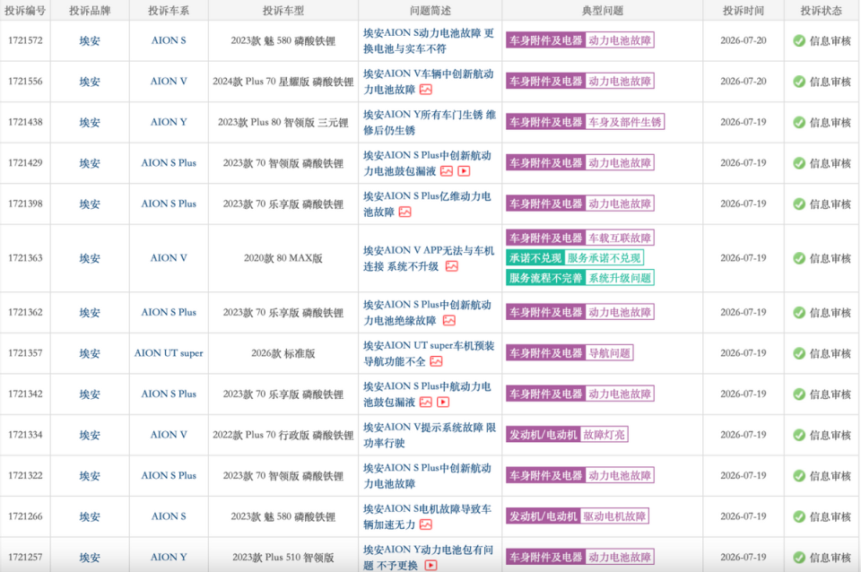Screen dimensions: 861x572
Task: Select the model cell '2020款 80 MAX版'
Action: click(x=283, y=258)
